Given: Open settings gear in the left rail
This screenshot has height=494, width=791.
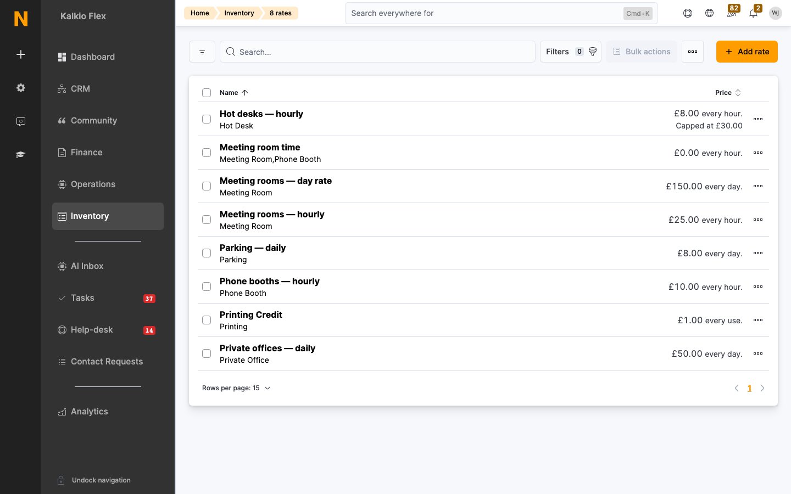Looking at the screenshot, I should coord(21,88).
